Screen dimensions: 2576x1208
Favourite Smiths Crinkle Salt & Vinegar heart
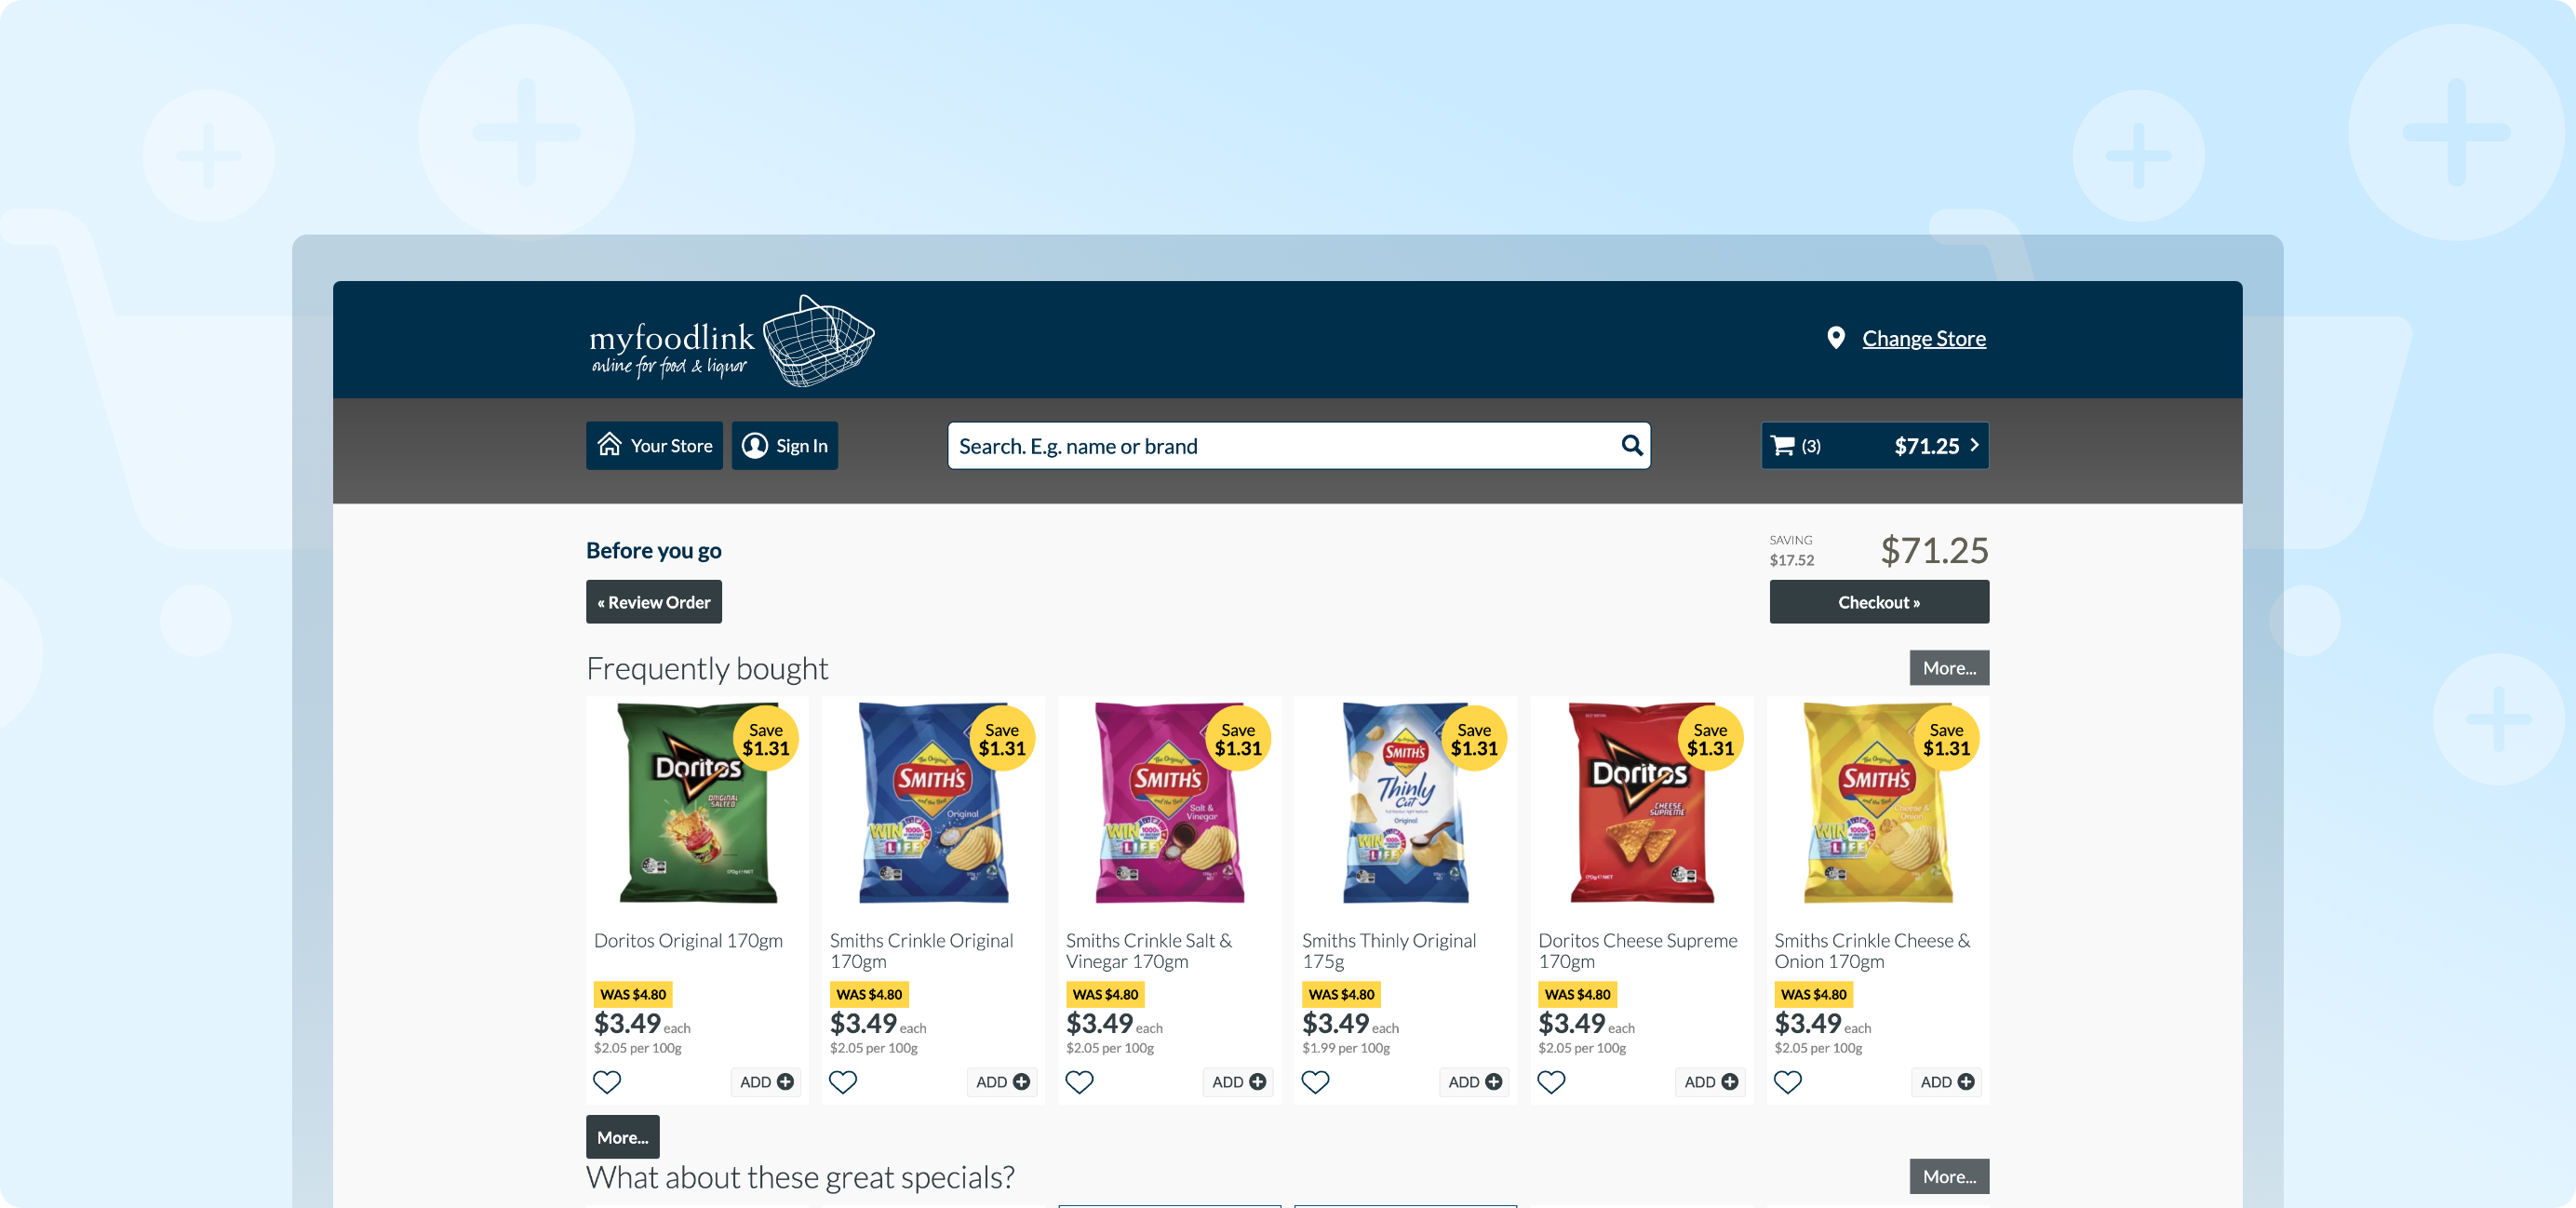1079,1082
